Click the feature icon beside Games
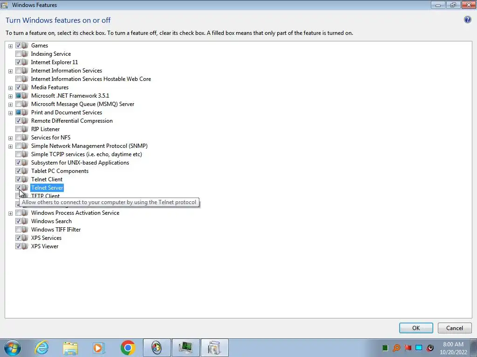Viewport: 477px width, 357px height. pyautogui.click(x=25, y=46)
